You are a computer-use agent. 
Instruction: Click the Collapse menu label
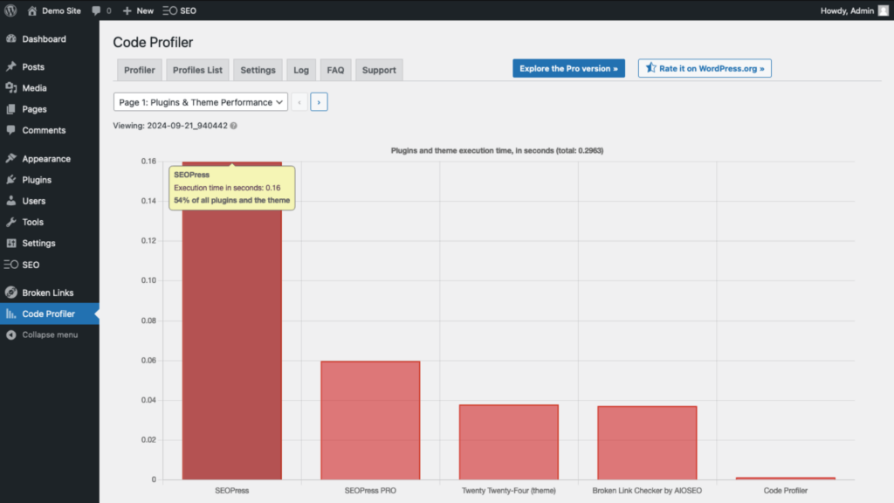coord(50,334)
